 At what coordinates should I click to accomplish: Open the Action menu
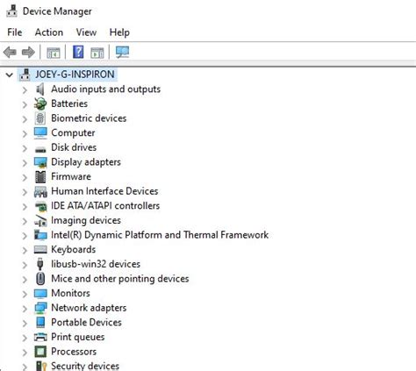[49, 32]
